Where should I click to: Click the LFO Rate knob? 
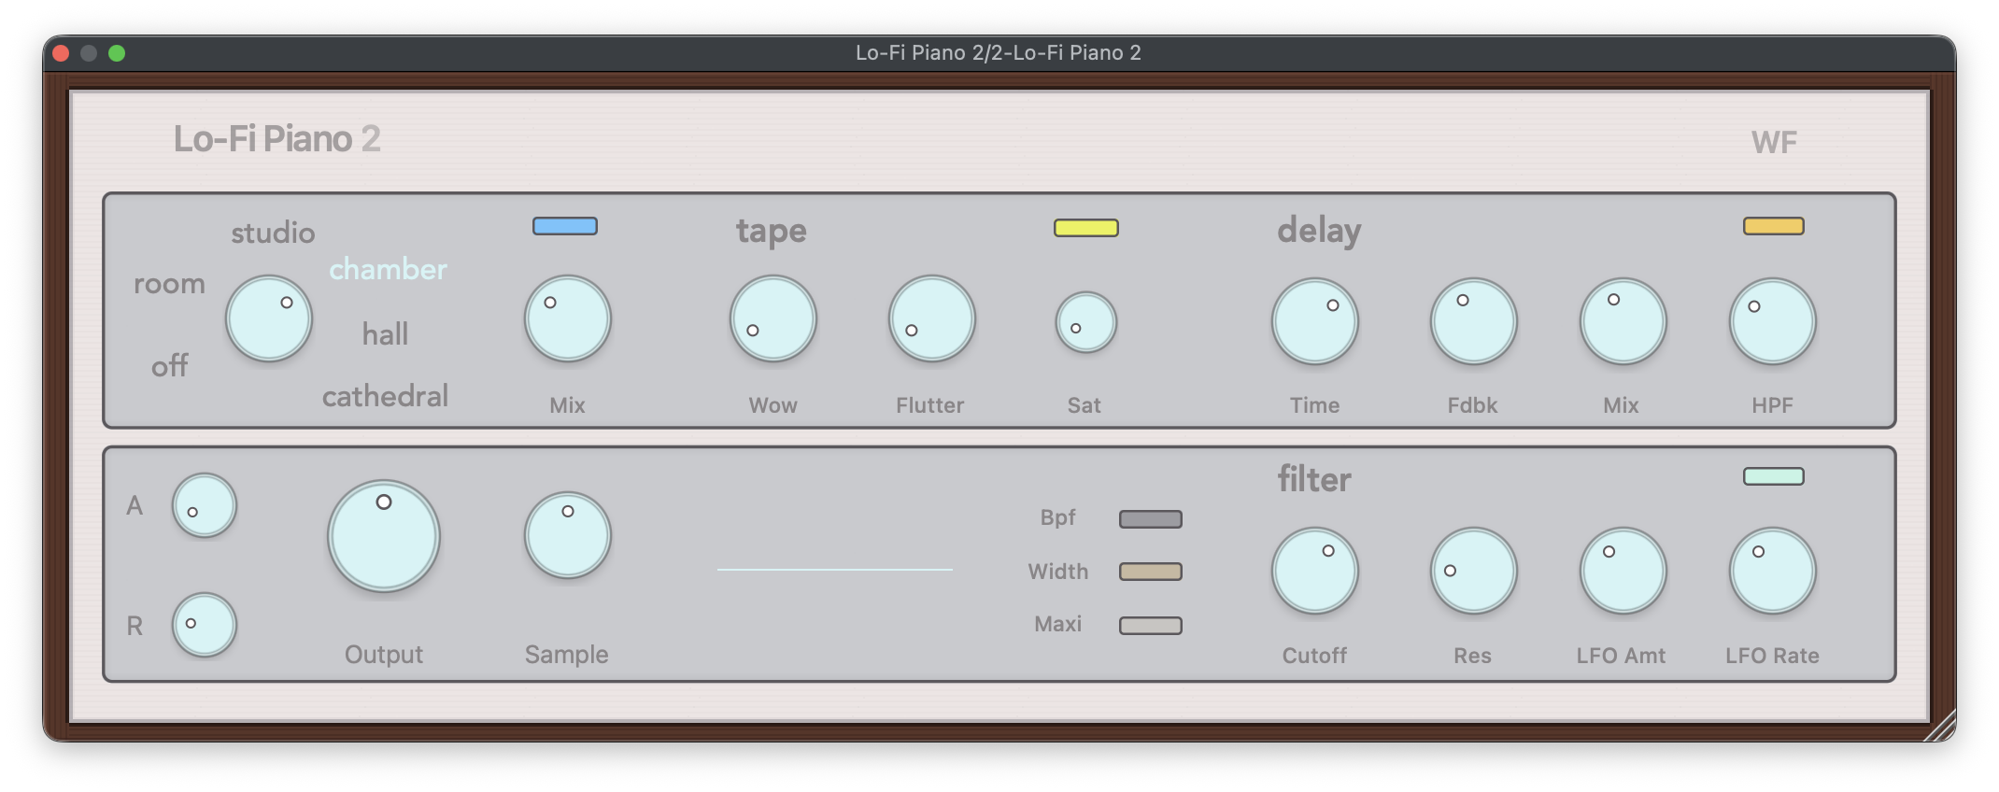click(x=1773, y=571)
